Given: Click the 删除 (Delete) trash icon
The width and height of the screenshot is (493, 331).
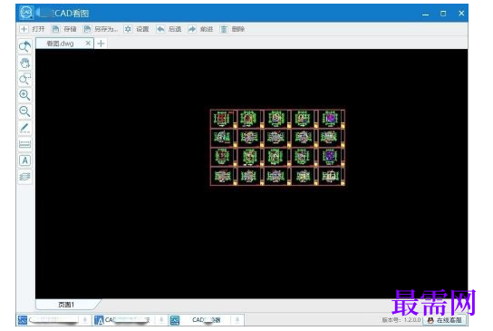Looking at the screenshot, I should coord(224,29).
